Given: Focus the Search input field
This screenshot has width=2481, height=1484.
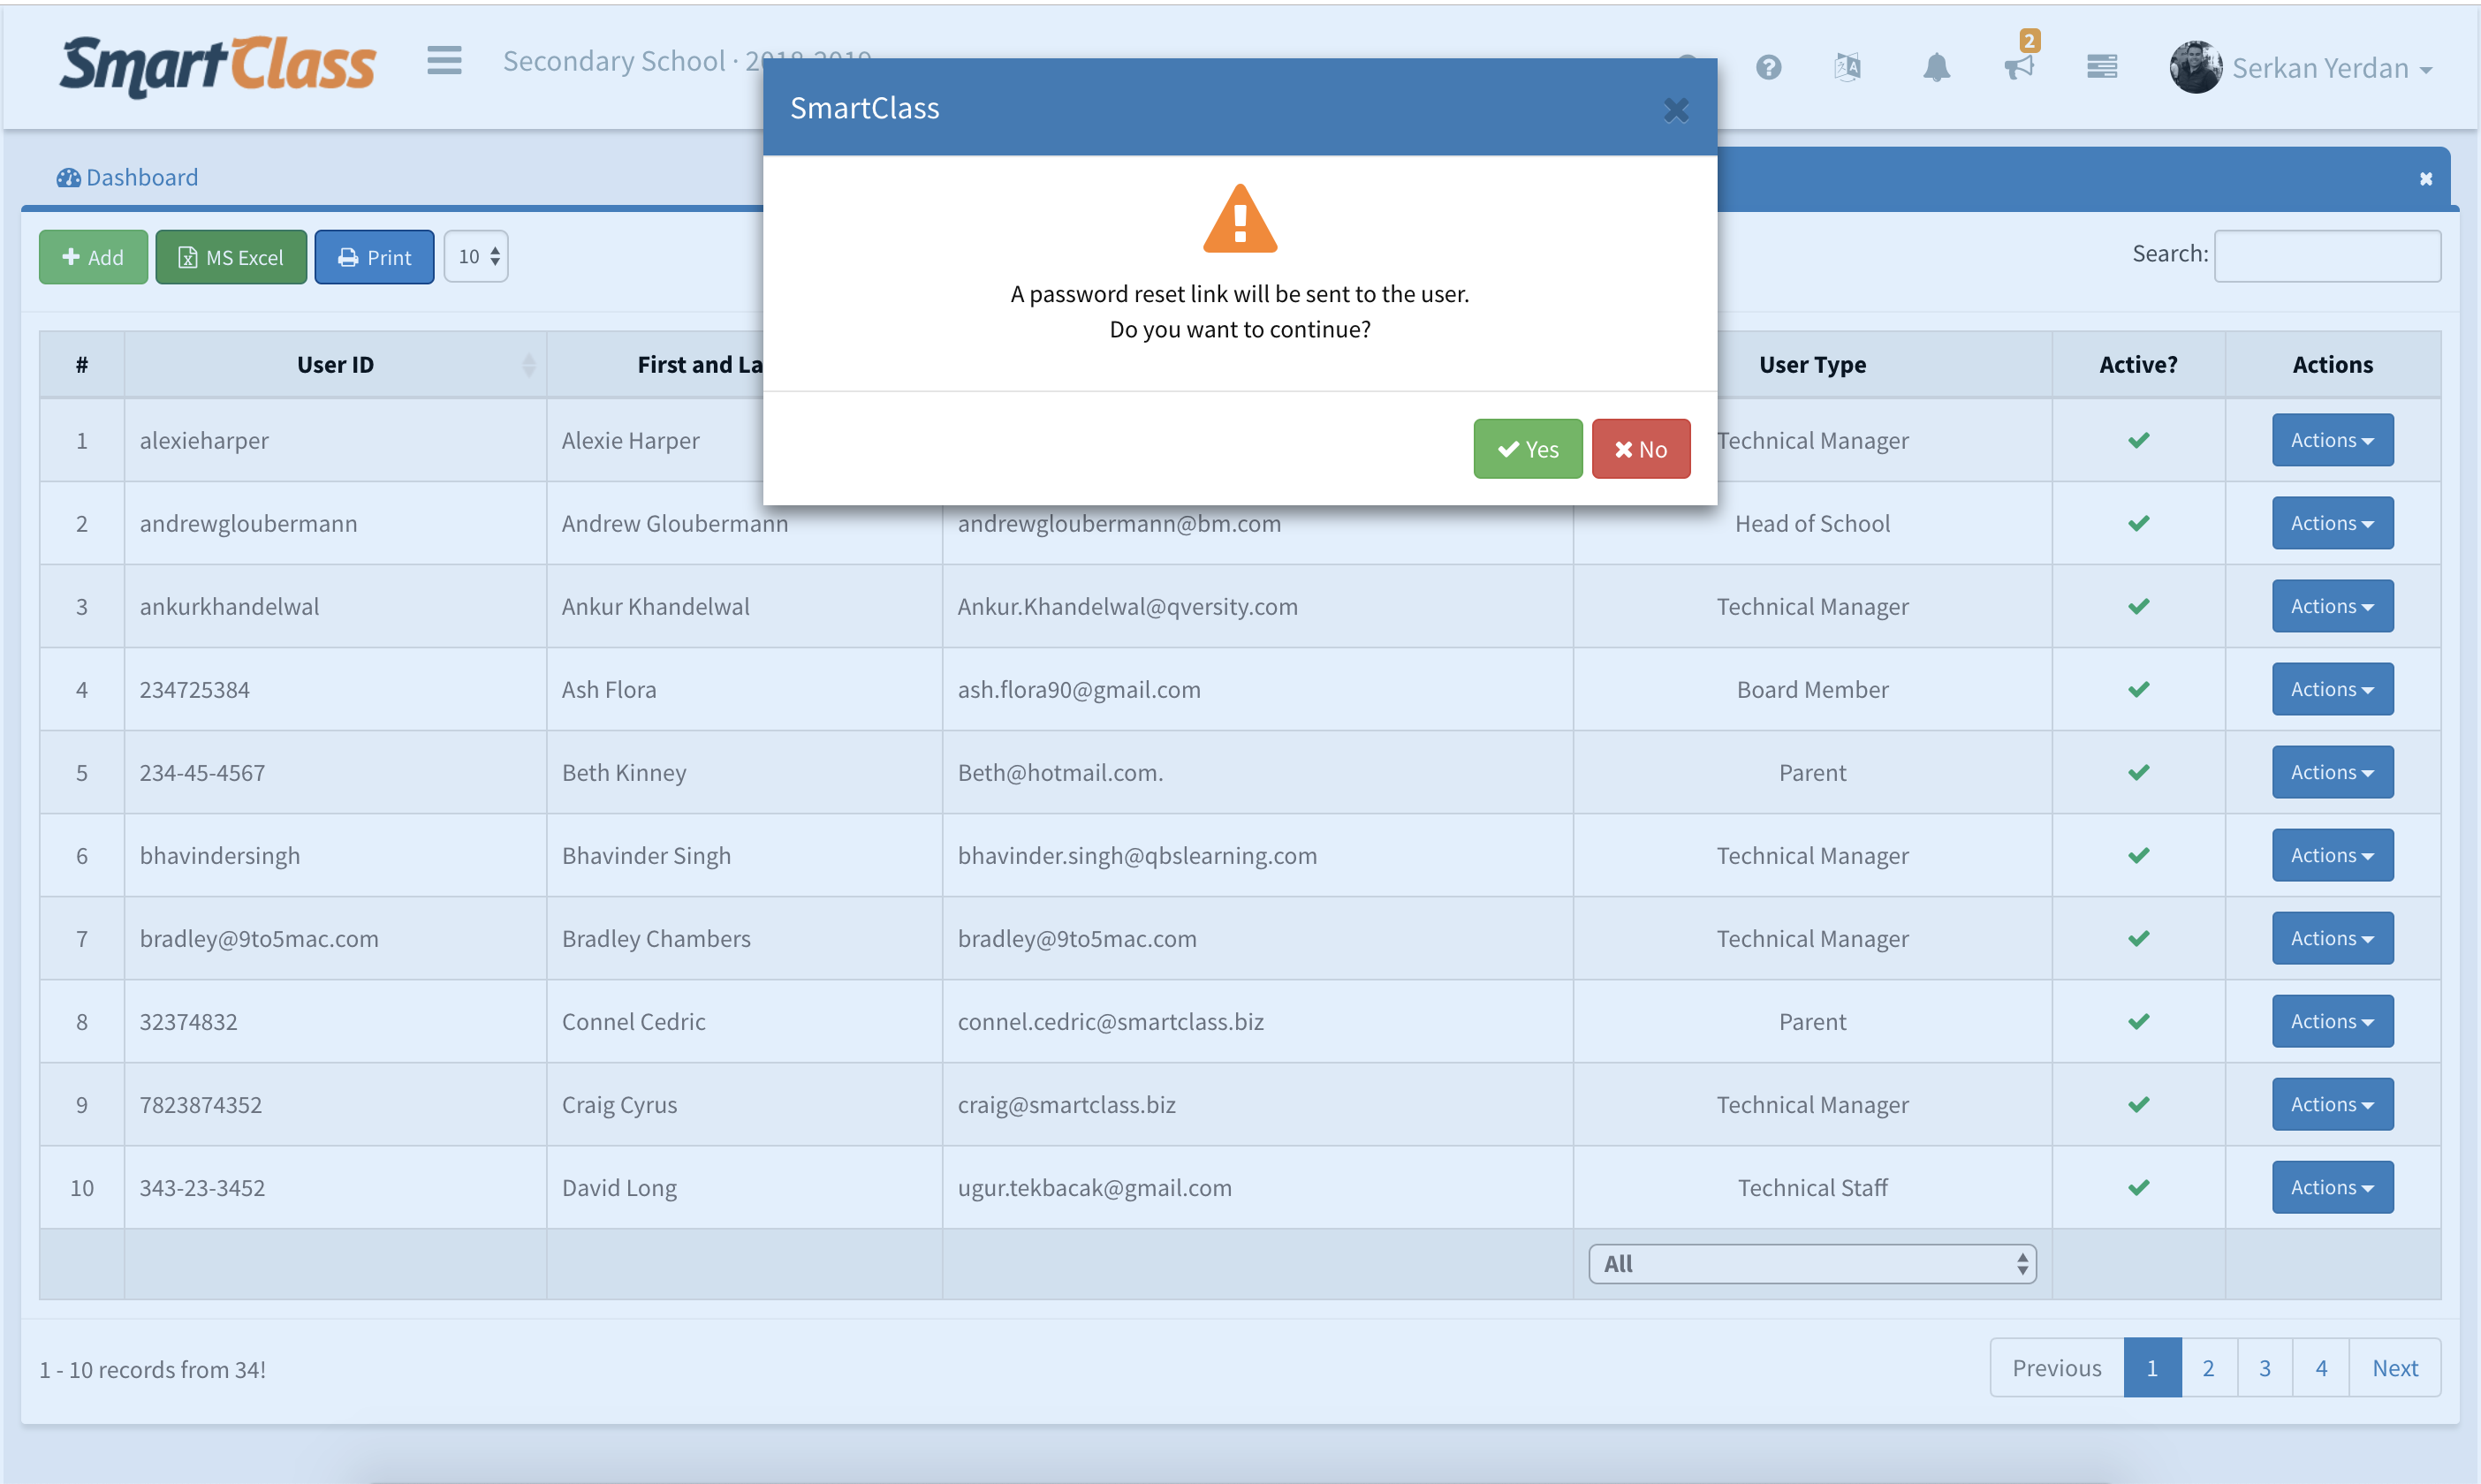Looking at the screenshot, I should (2327, 256).
